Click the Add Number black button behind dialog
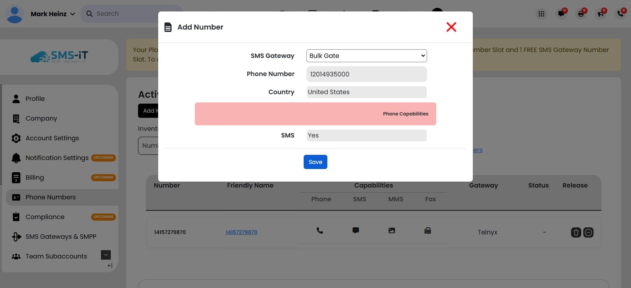Screen dimensions: 631x288 click(x=148, y=111)
